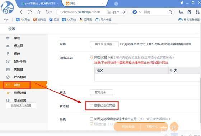Screen dimensions: 201x136
Task: Click the page vertical scrollbar
Action: (x=200, y=100)
